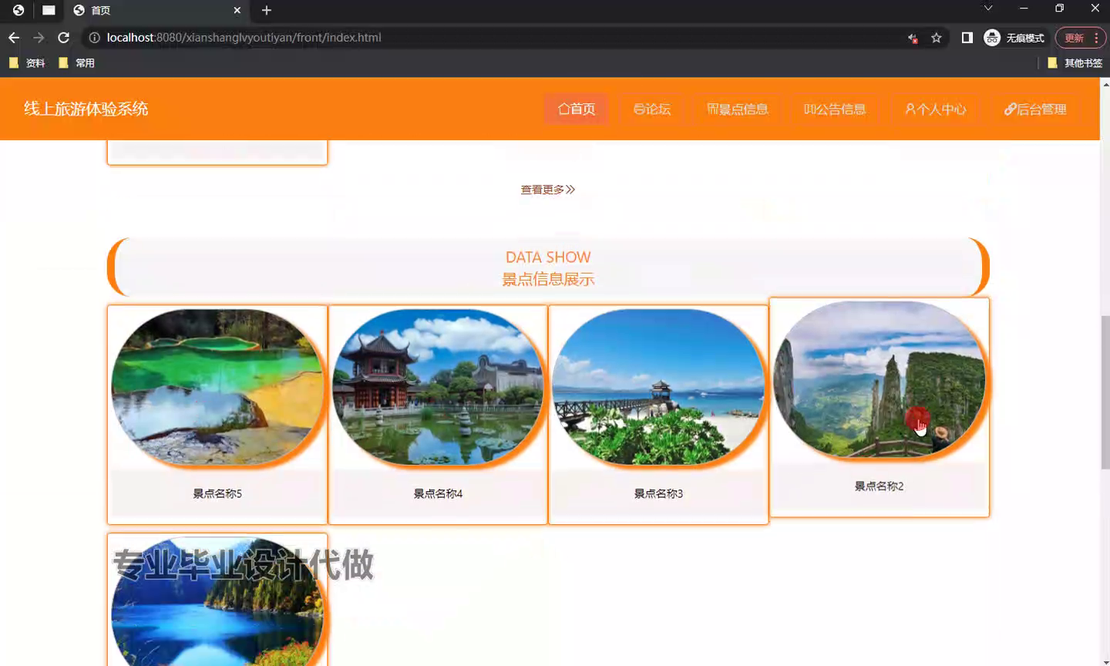Click the DATA SHOW heading text

[x=548, y=257]
